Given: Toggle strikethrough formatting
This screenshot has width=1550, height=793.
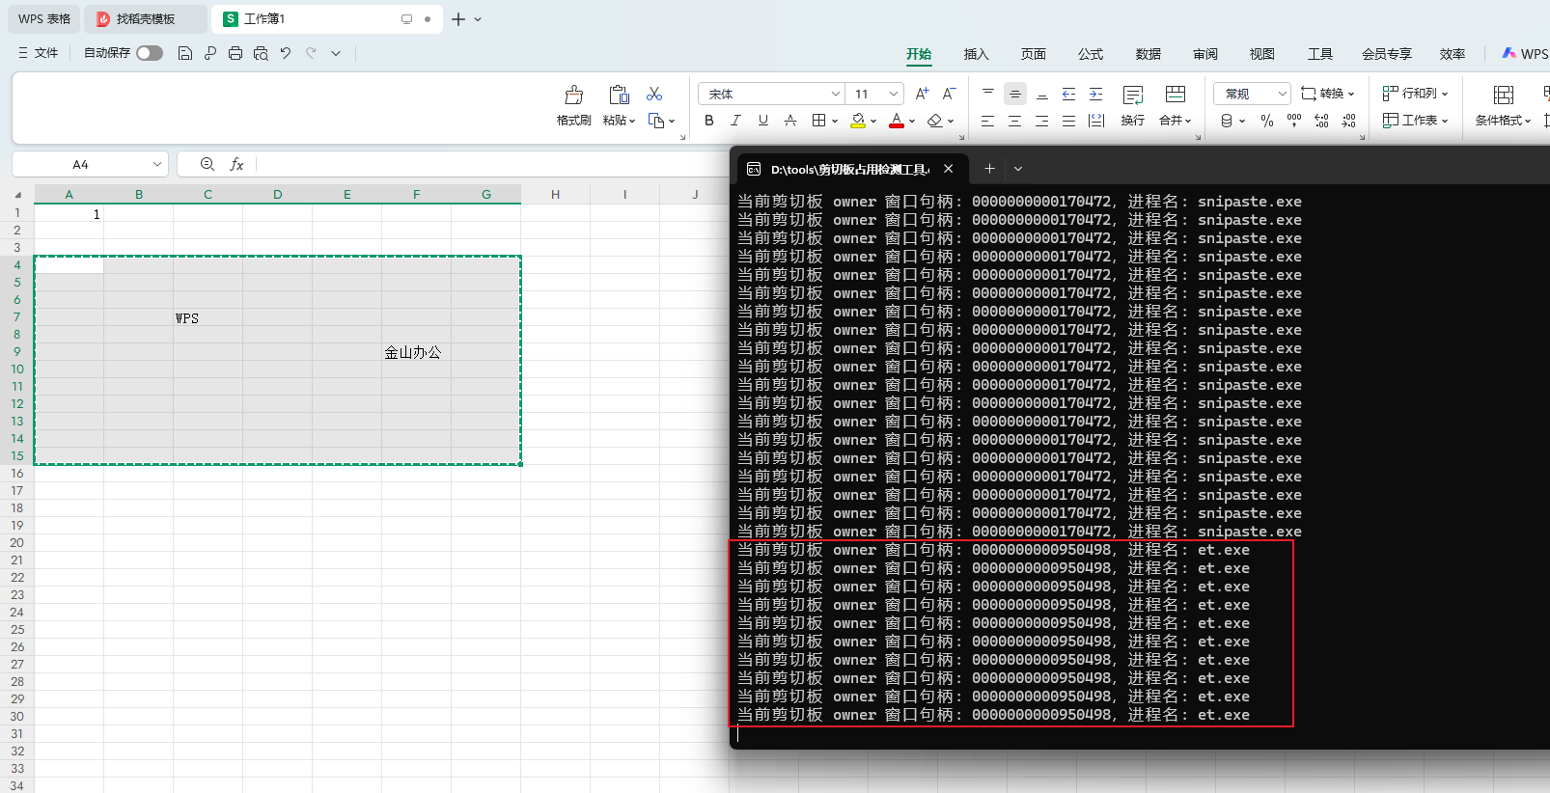Looking at the screenshot, I should point(790,121).
